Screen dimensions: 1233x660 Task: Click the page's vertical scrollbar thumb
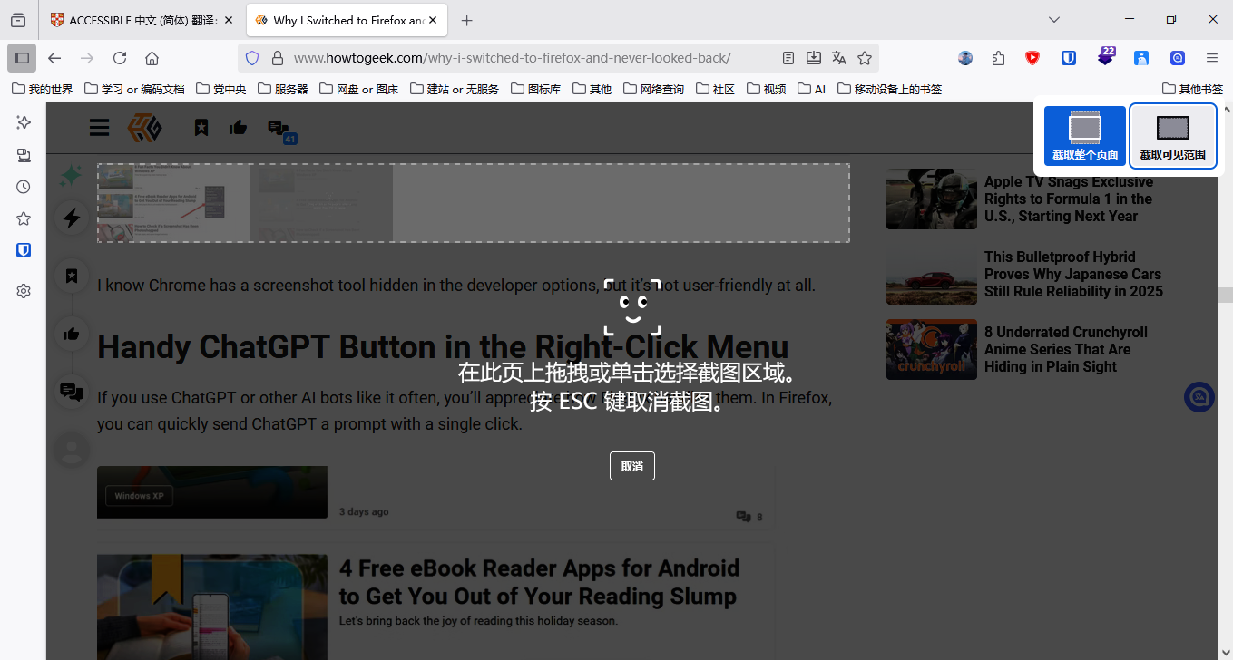click(1226, 295)
